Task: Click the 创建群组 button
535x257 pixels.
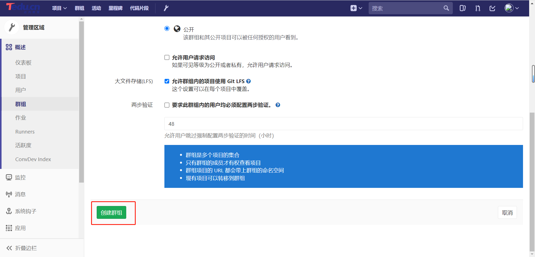Action: pyautogui.click(x=111, y=212)
